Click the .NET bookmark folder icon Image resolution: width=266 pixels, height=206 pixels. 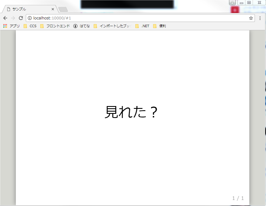click(137, 26)
